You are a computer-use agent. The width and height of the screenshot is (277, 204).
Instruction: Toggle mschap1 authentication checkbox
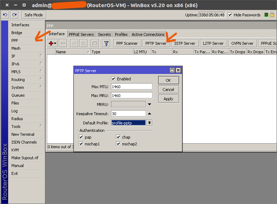(81, 144)
